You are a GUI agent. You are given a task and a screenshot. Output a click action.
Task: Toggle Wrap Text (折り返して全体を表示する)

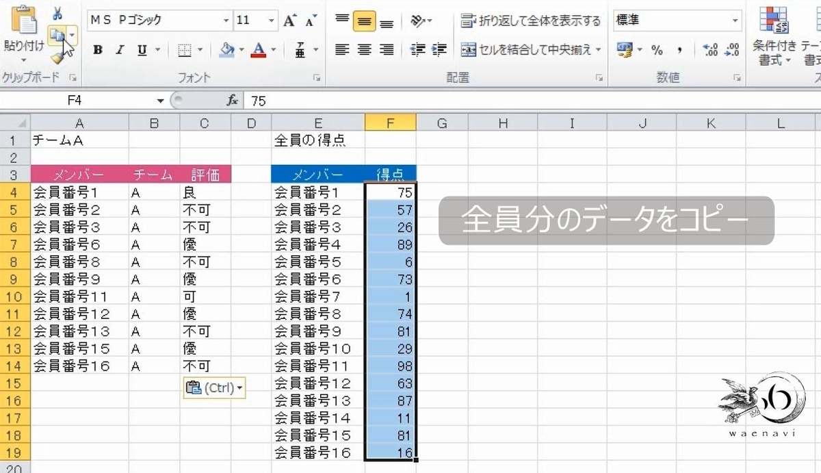tap(530, 21)
